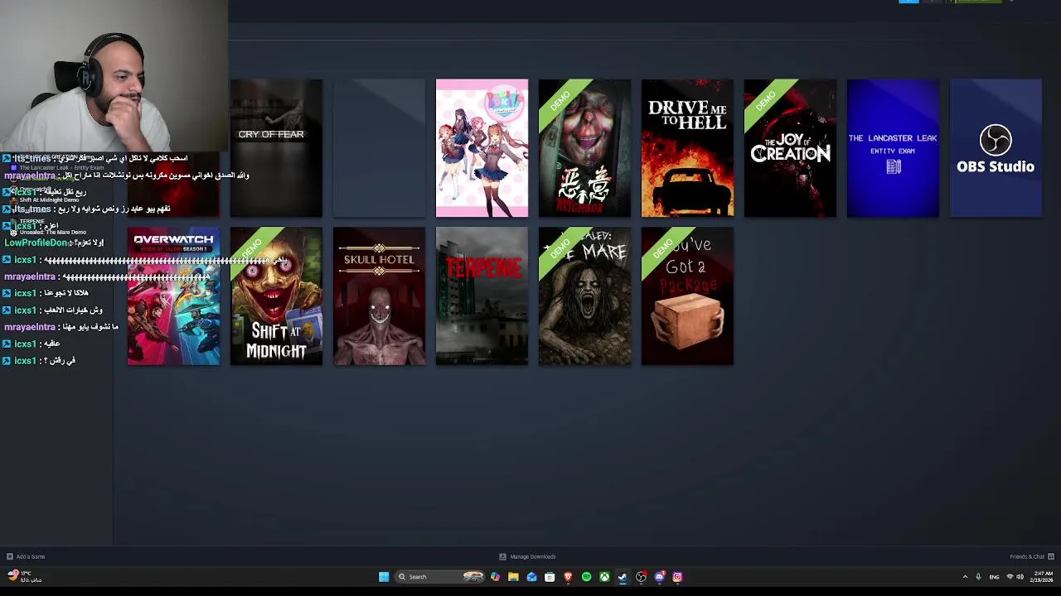Select The Joy of Creation demo cover
This screenshot has height=596, width=1061.
tap(790, 148)
